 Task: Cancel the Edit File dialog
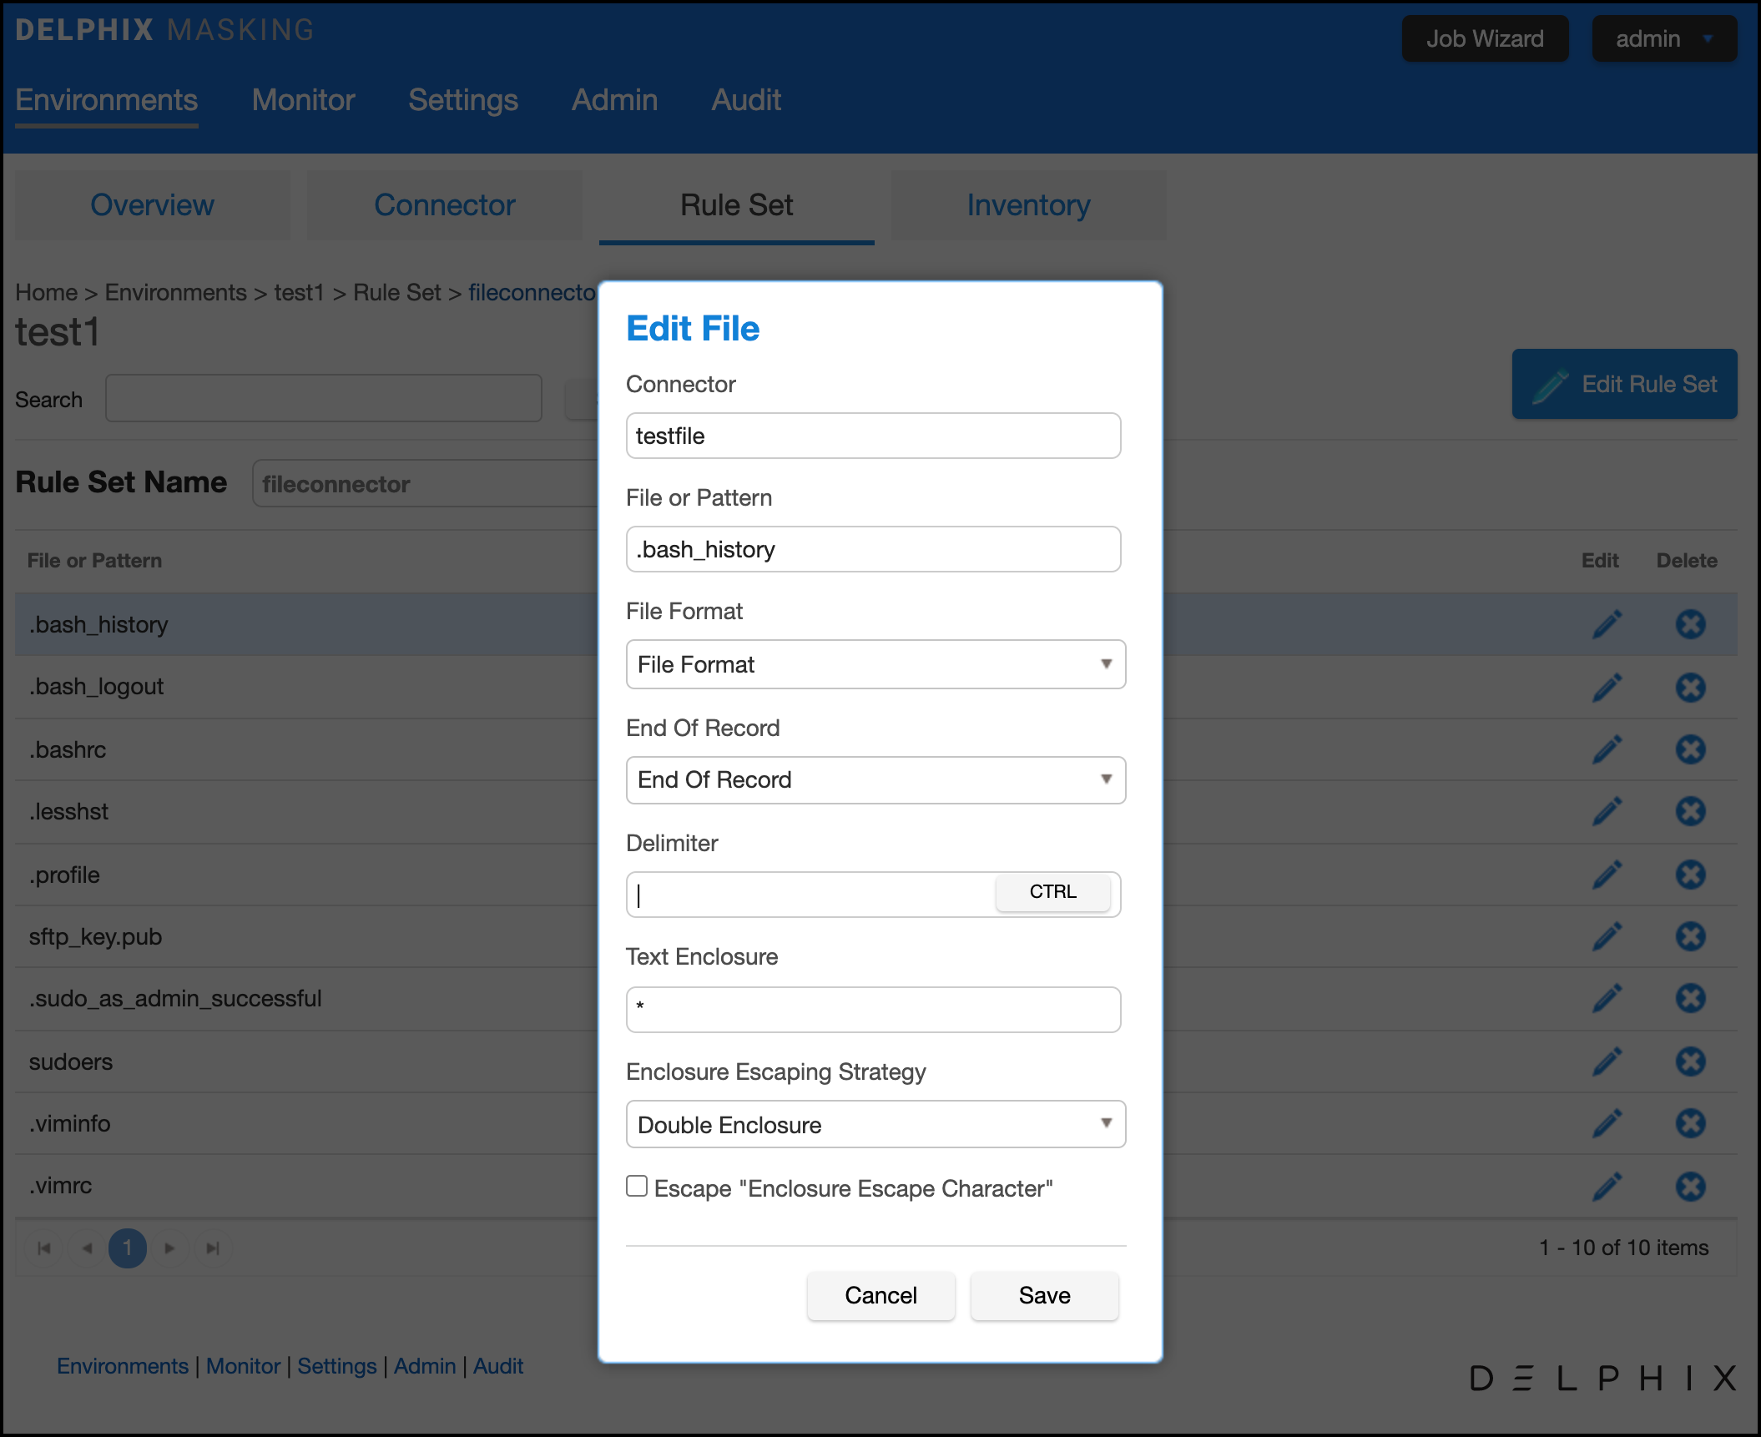pyautogui.click(x=880, y=1295)
